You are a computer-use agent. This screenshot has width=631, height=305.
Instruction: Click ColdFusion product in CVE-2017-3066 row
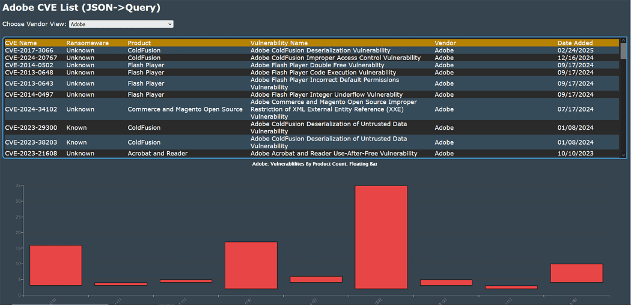144,50
